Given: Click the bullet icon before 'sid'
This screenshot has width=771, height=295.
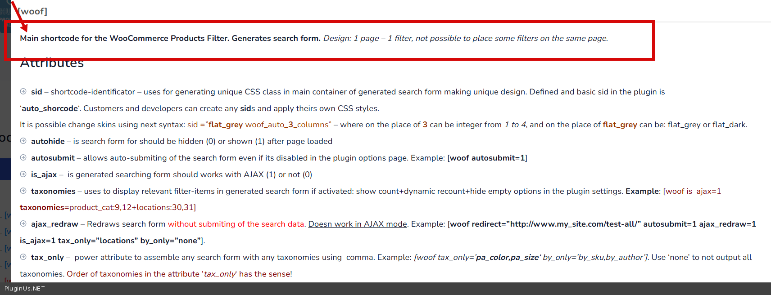Looking at the screenshot, I should [23, 91].
